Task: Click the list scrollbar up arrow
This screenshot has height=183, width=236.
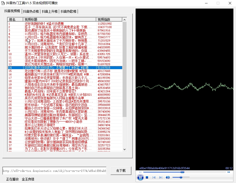Action: pos(124,20)
